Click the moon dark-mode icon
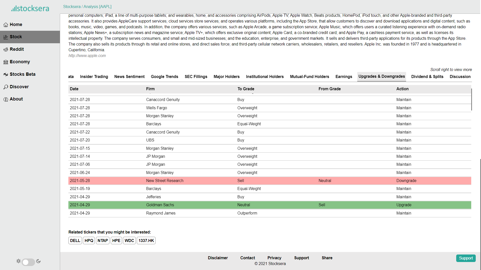The height and width of the screenshot is (270, 481). point(38,261)
